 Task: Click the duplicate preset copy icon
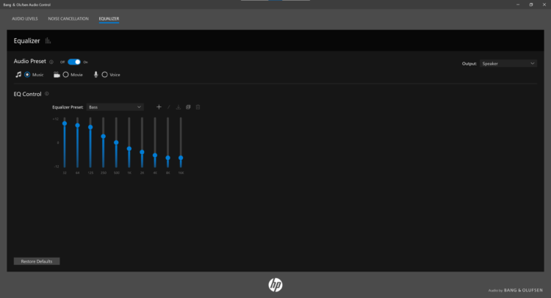pyautogui.click(x=188, y=107)
